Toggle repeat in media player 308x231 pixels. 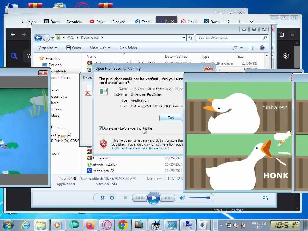pyautogui.click(x=112, y=198)
